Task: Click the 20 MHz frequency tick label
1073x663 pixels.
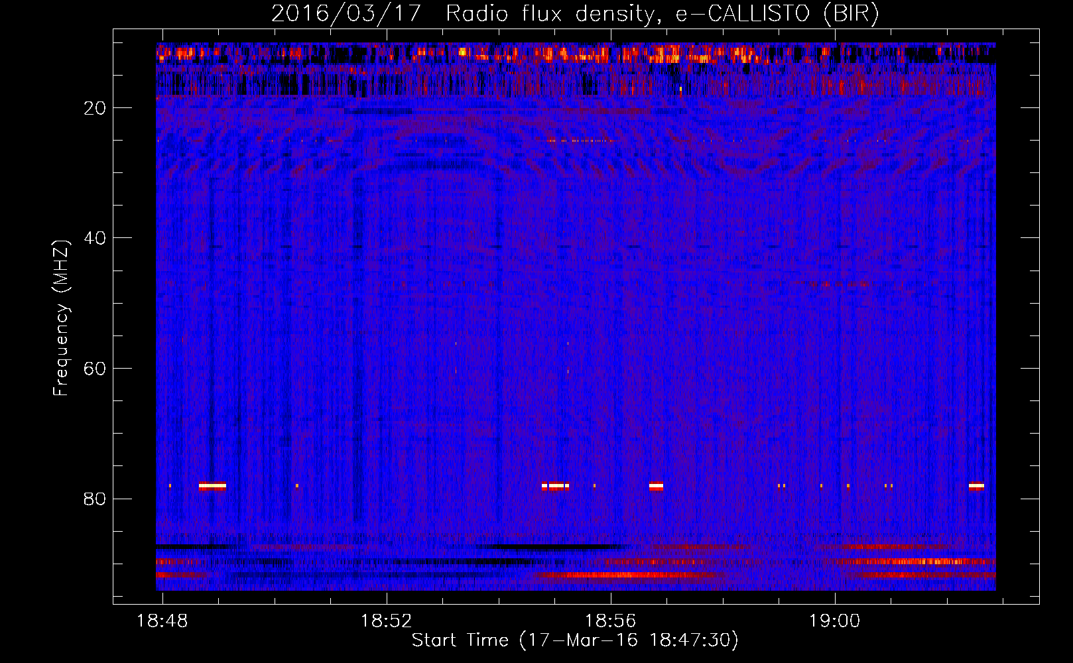Action: coord(95,108)
